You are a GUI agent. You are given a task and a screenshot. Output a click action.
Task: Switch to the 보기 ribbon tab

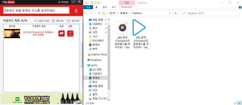coord(114,7)
